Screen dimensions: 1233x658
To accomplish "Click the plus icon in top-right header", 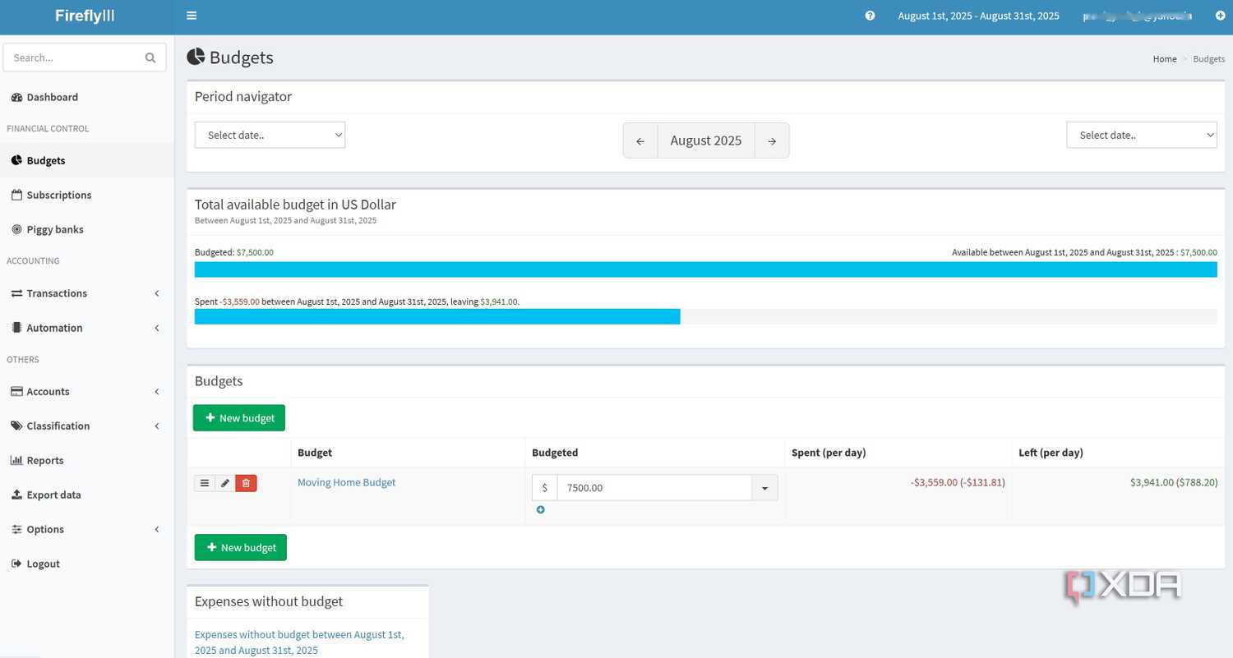I will point(1220,16).
